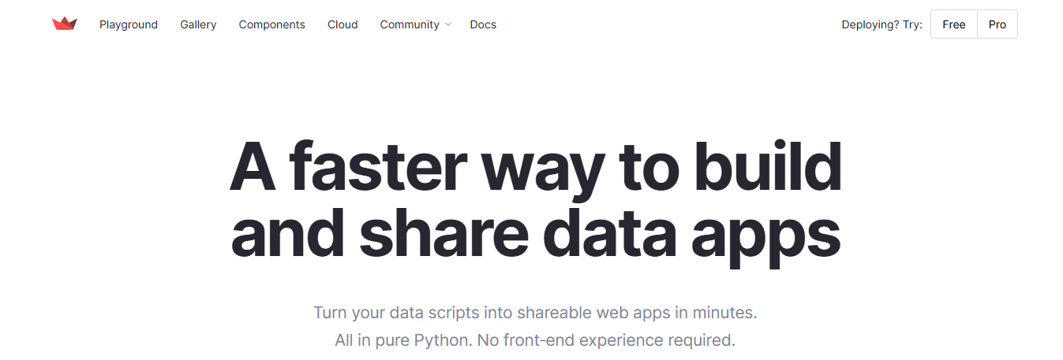
Task: Click the Streamlit crown logo
Action: pos(65,24)
